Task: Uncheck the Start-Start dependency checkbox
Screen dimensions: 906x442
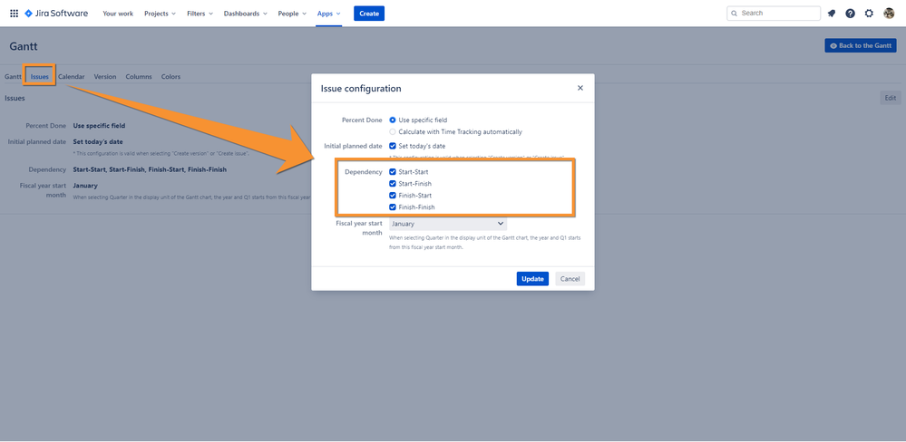Action: (x=393, y=172)
